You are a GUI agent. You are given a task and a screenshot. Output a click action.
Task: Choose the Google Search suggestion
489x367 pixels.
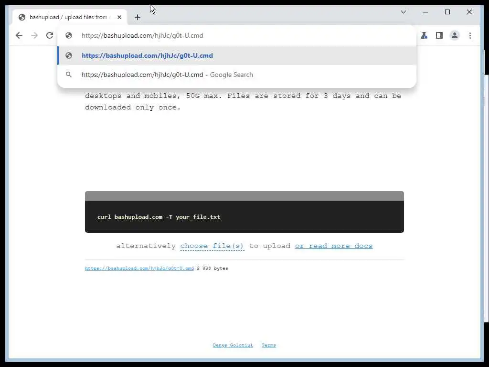tap(237, 75)
